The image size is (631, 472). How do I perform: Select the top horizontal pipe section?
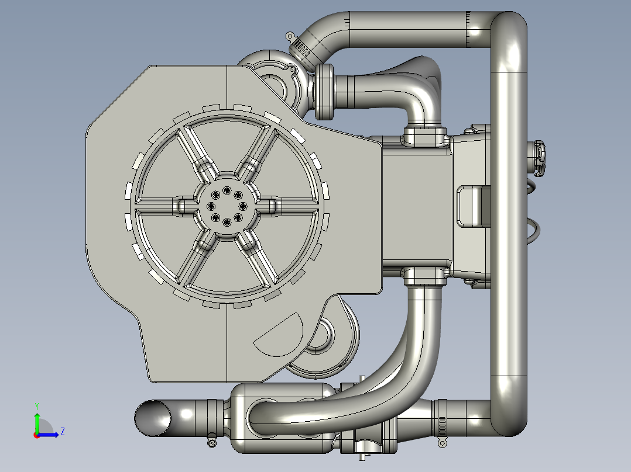[409, 30]
